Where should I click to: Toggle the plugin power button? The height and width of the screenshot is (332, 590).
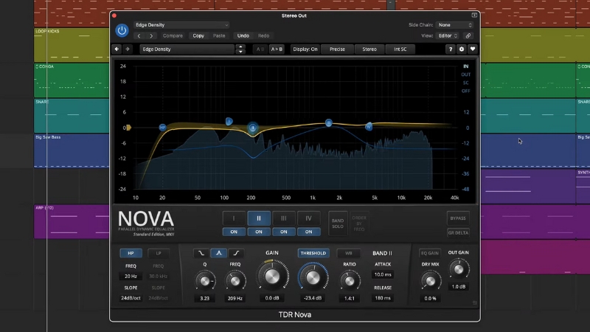click(x=122, y=30)
